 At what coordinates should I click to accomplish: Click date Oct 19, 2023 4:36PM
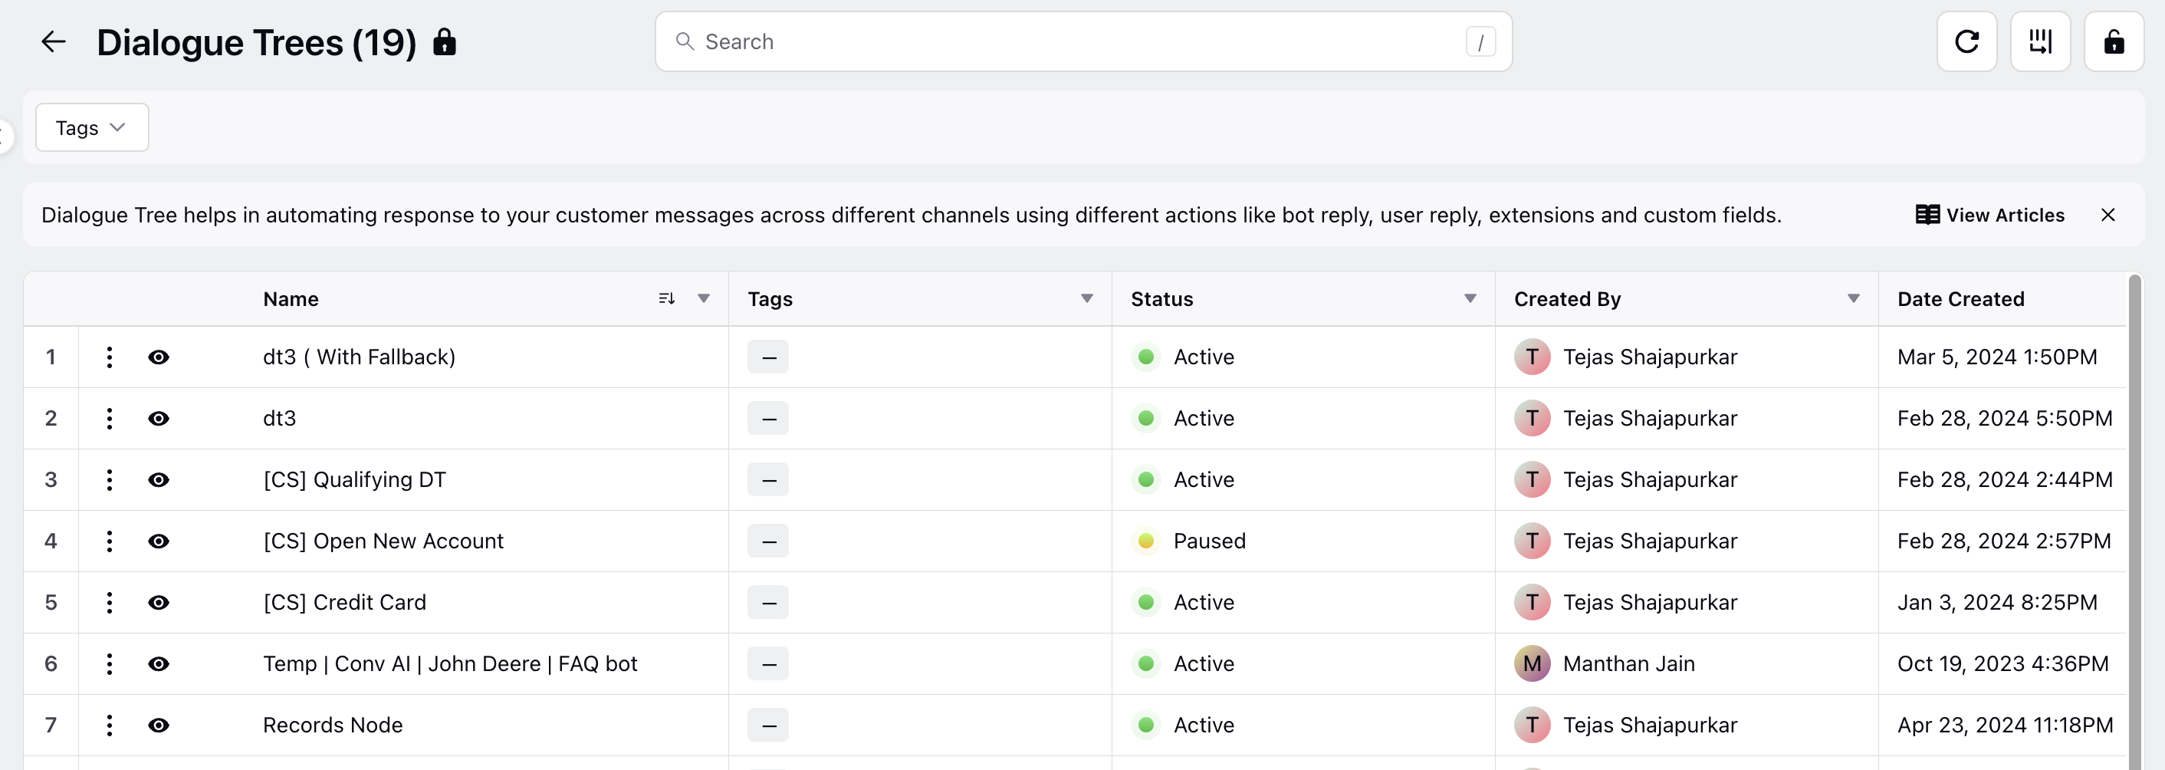click(2002, 664)
